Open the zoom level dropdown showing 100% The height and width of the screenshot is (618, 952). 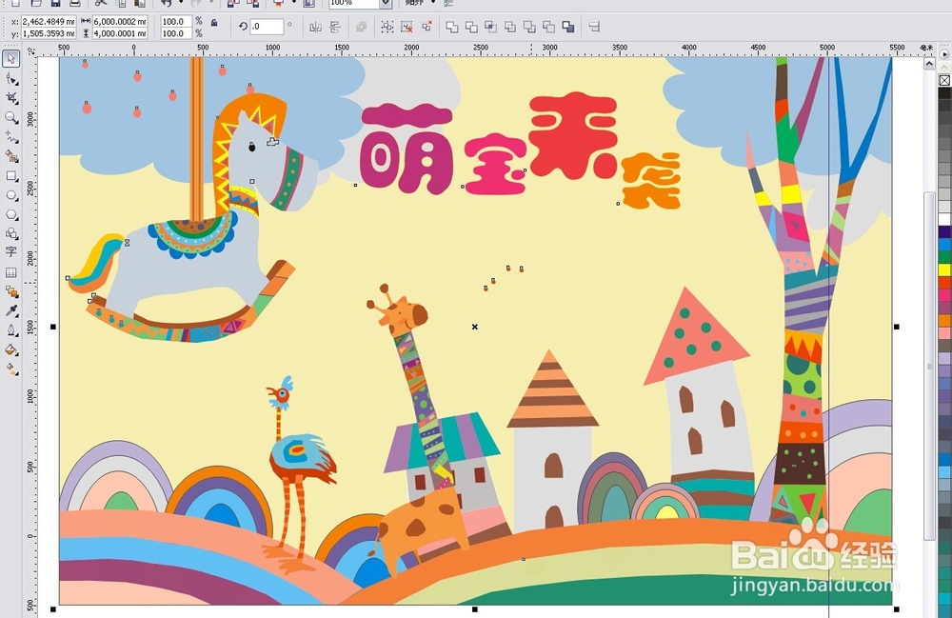click(384, 4)
